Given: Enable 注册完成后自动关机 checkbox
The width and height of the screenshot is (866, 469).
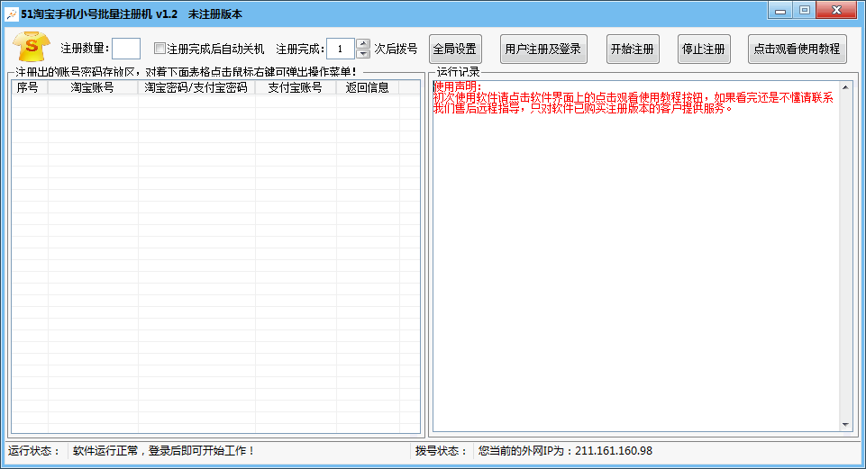Looking at the screenshot, I should pyautogui.click(x=160, y=49).
